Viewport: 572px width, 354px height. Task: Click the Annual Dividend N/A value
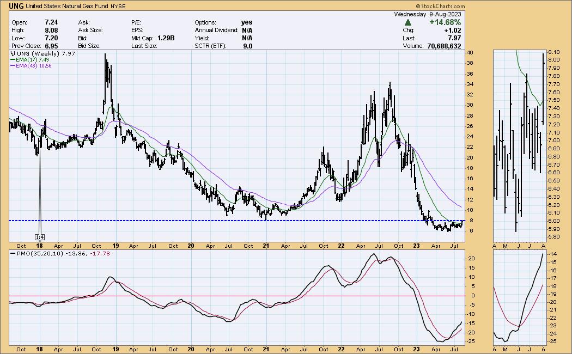point(247,30)
